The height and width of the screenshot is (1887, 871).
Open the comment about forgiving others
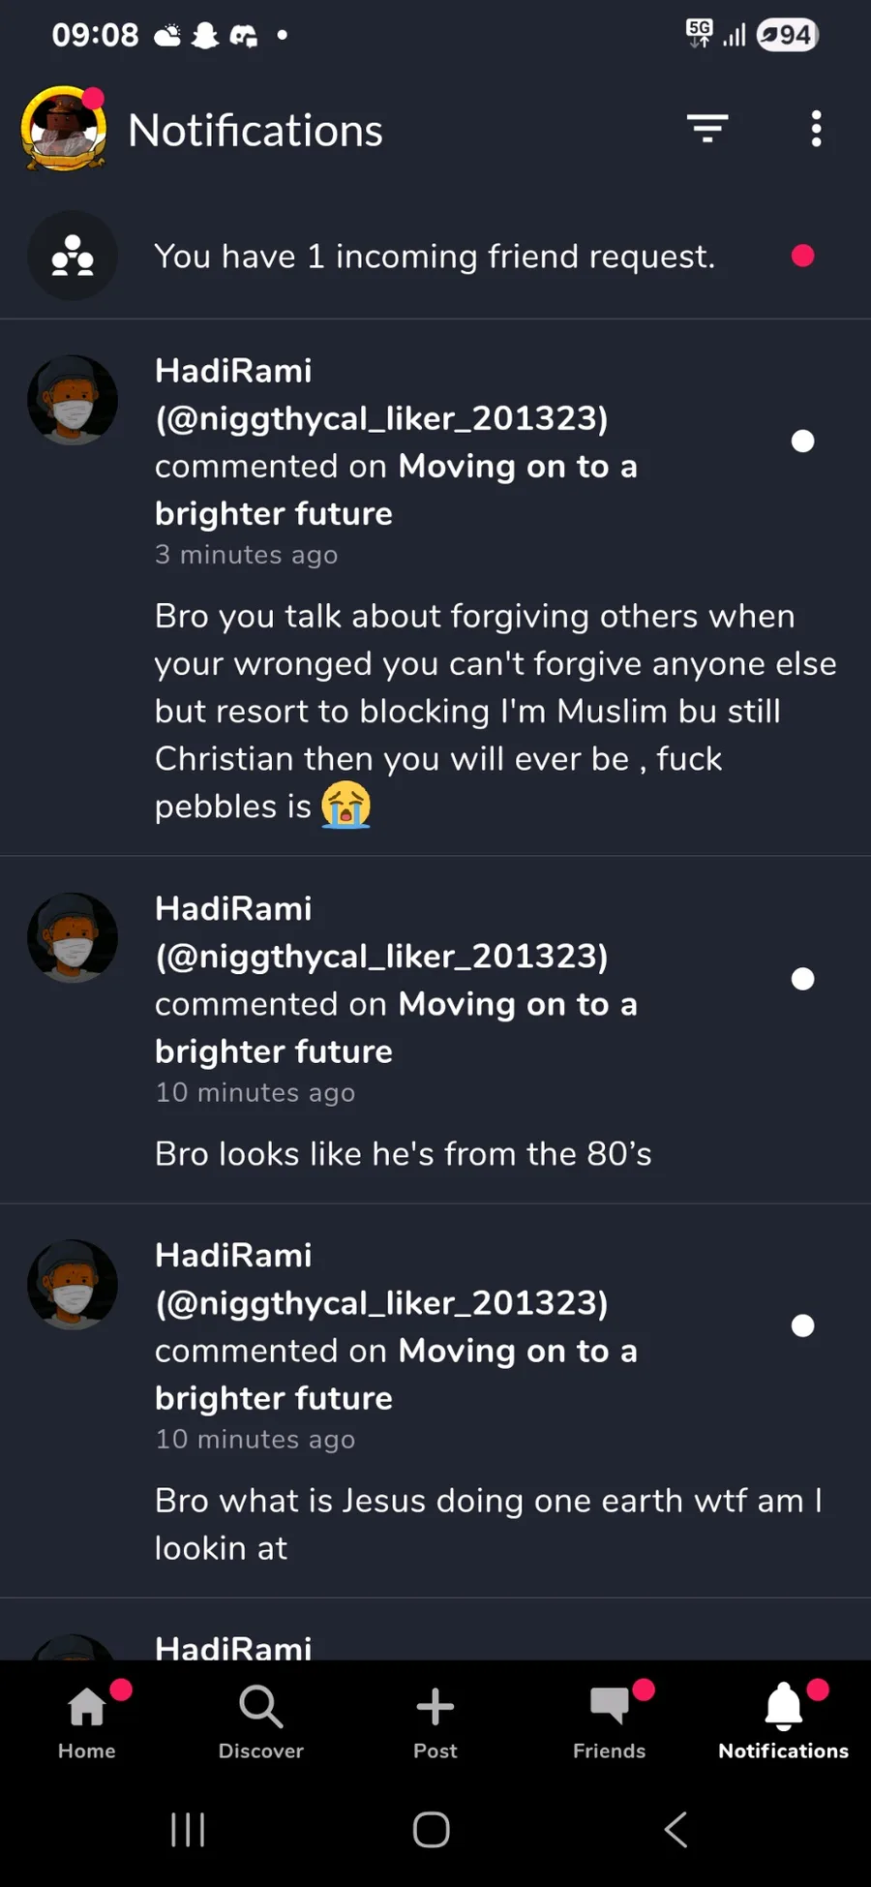(x=494, y=711)
